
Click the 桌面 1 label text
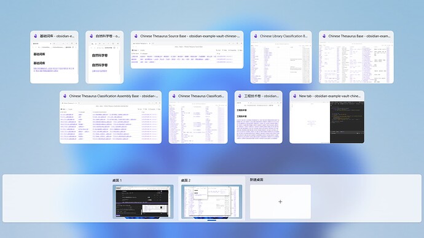pos(117,180)
